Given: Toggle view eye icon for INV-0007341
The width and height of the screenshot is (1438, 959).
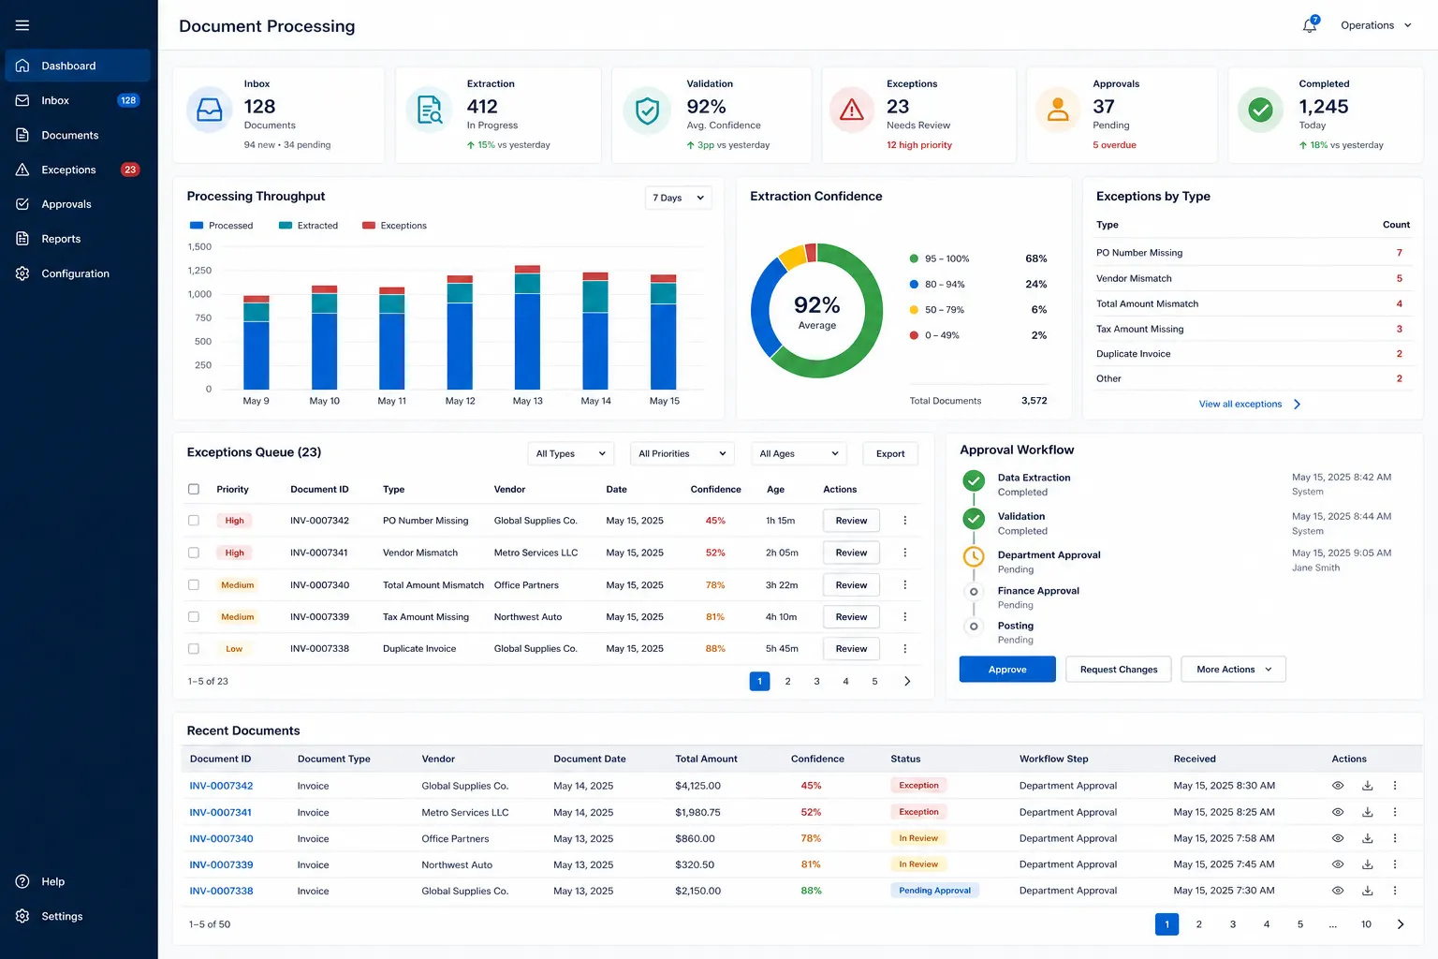Looking at the screenshot, I should pyautogui.click(x=1338, y=812).
